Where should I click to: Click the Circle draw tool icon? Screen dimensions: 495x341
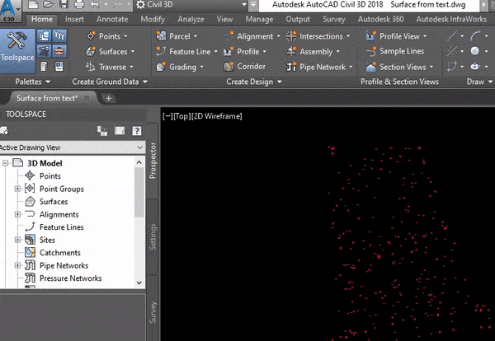click(475, 51)
